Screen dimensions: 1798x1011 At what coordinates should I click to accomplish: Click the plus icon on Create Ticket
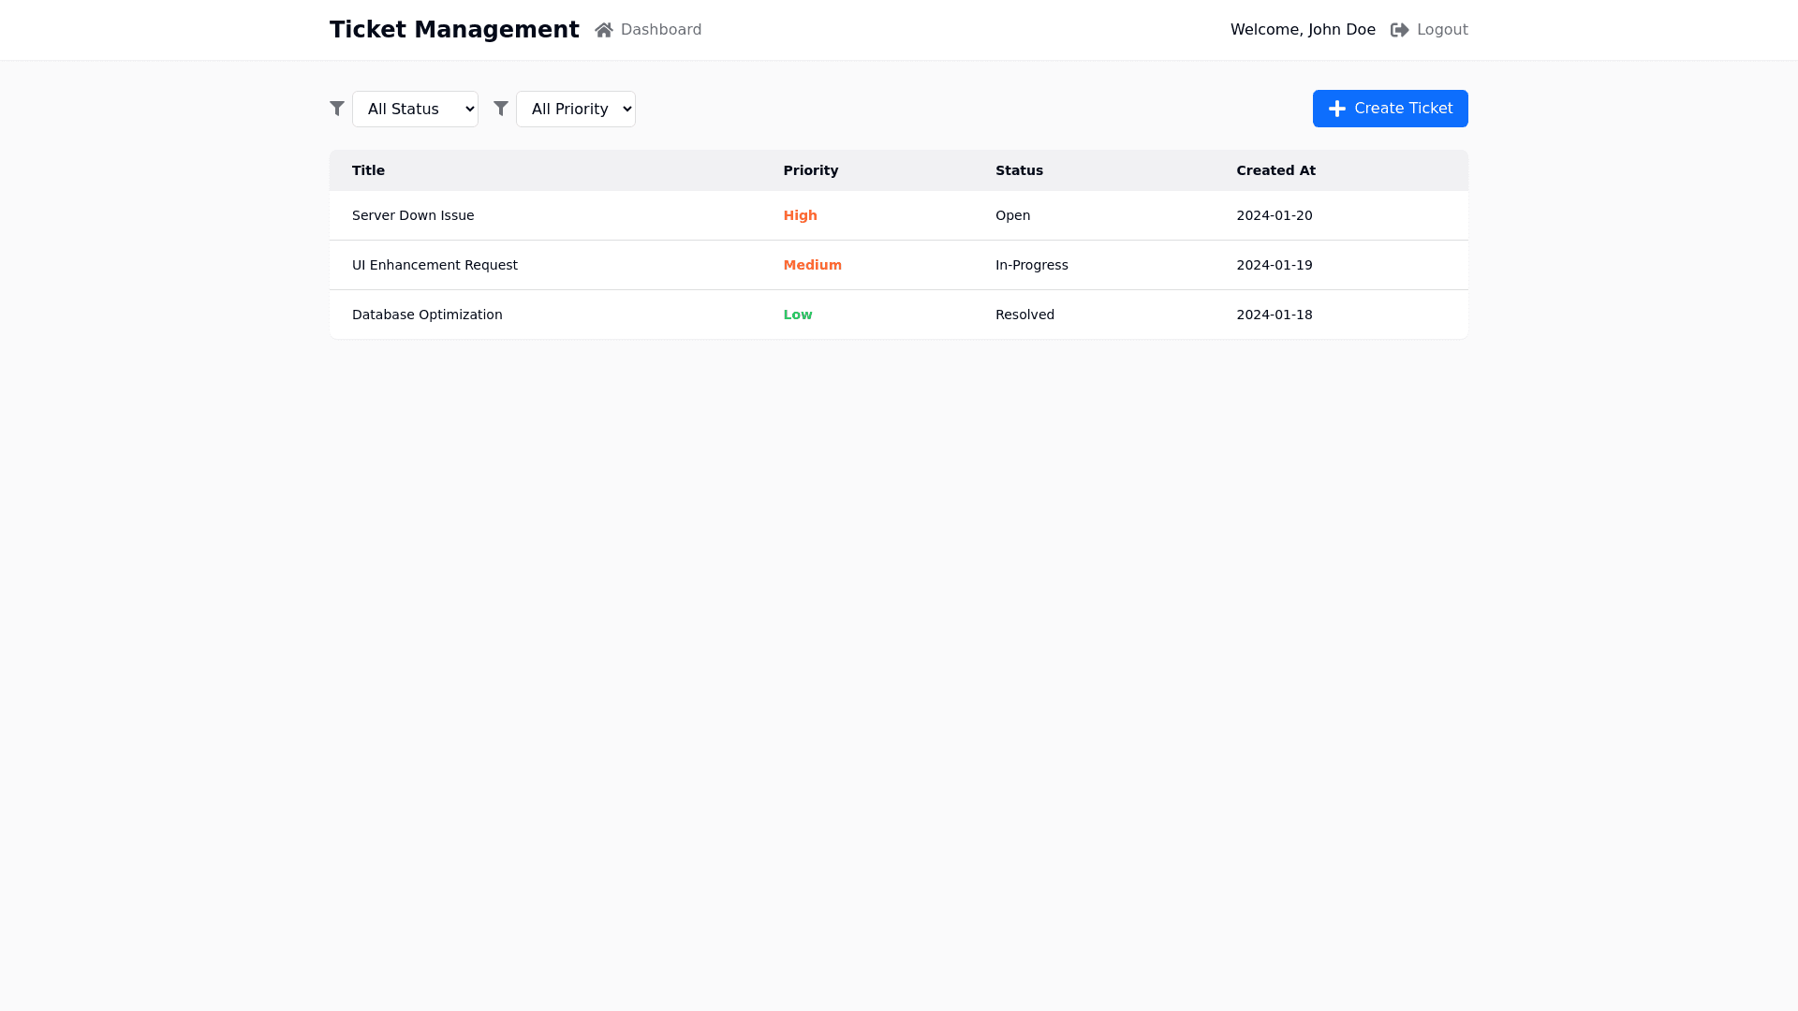(x=1336, y=109)
